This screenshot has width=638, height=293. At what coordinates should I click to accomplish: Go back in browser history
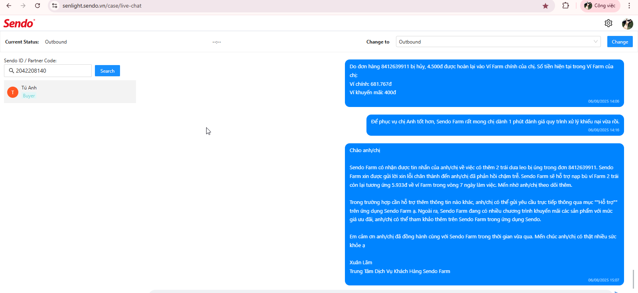pyautogui.click(x=9, y=6)
